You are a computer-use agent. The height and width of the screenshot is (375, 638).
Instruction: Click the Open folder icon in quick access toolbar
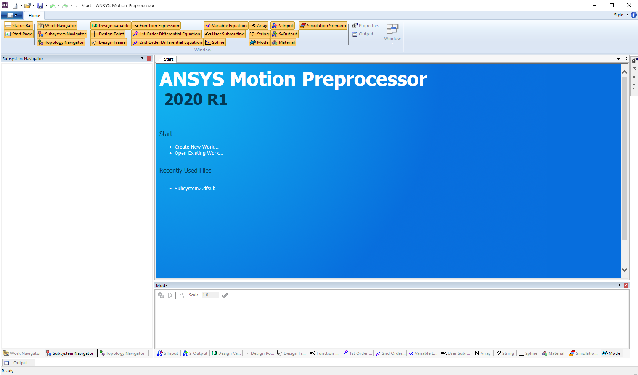click(27, 6)
